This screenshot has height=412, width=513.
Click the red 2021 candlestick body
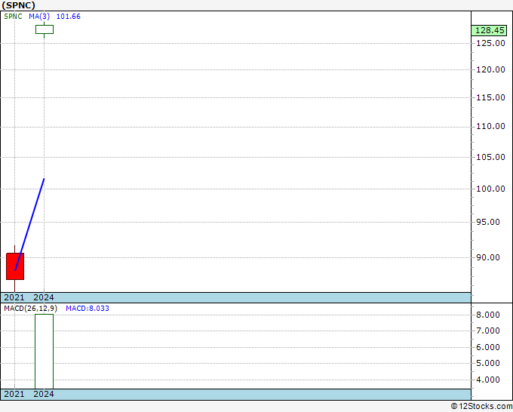click(15, 266)
